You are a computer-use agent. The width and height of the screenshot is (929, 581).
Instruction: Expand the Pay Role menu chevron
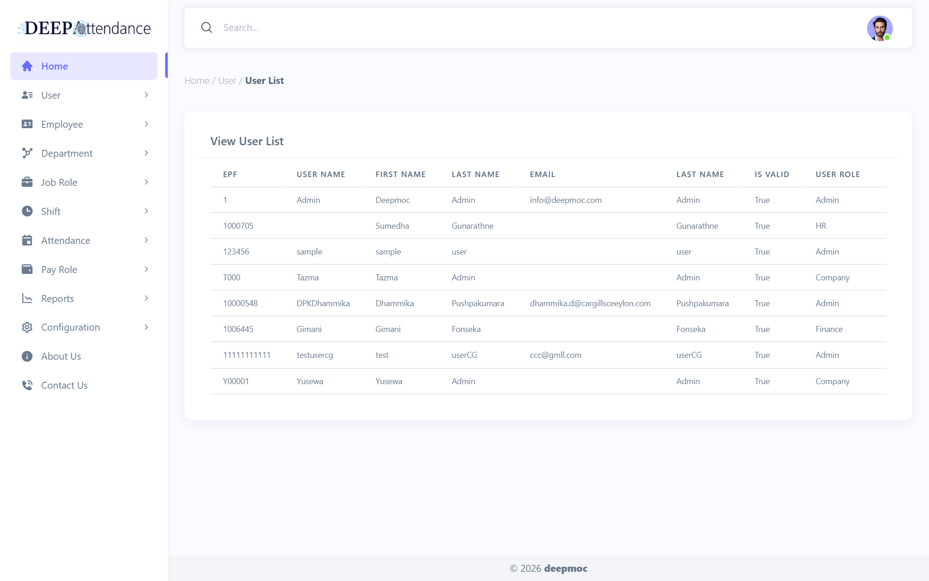tap(146, 269)
